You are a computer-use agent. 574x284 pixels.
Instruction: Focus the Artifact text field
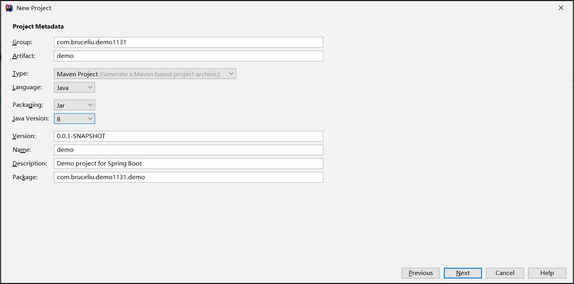pos(188,56)
